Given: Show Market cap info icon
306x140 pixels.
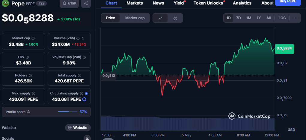Looking at the screenshot, I should (33, 38).
